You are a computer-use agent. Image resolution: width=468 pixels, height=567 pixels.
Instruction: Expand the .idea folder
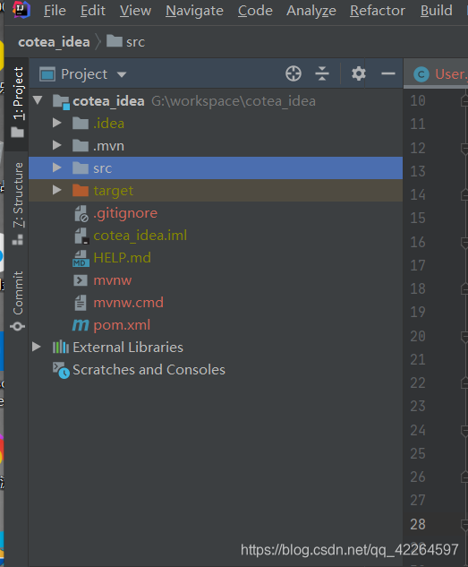tap(56, 123)
